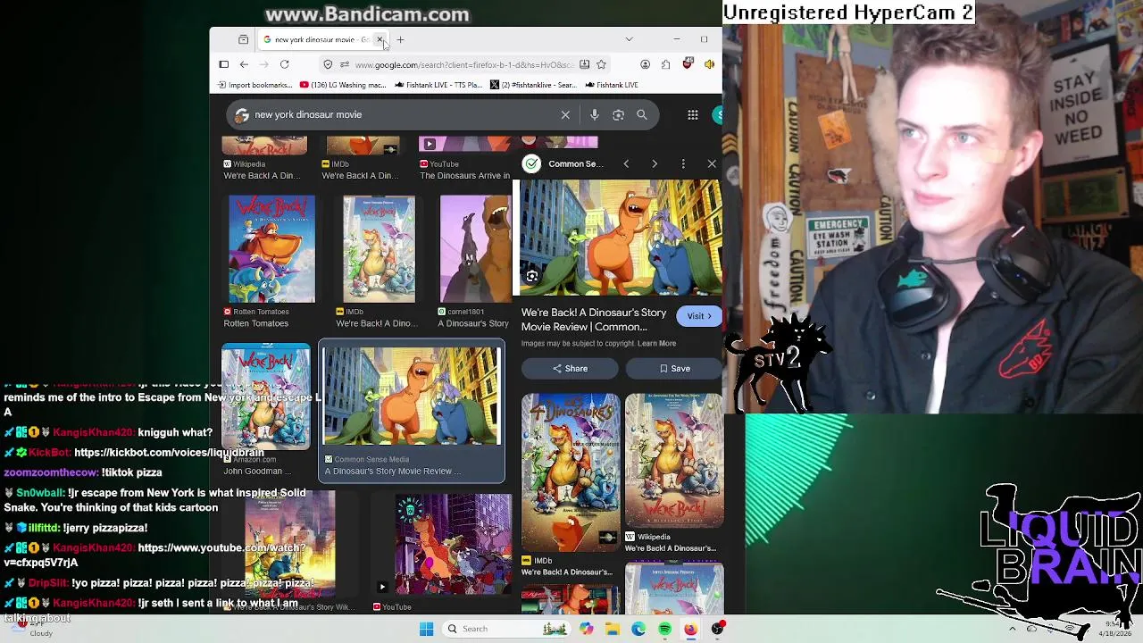Clear the Google search query
1143x643 pixels.
click(x=565, y=114)
